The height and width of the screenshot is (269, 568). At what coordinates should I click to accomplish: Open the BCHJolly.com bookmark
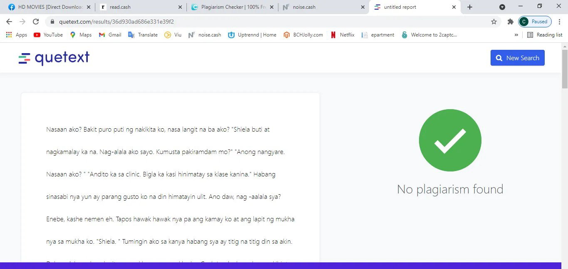click(303, 35)
